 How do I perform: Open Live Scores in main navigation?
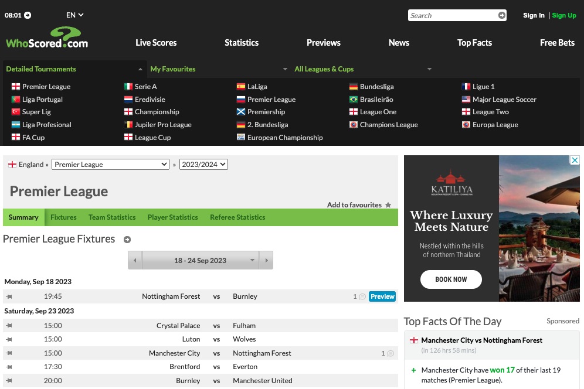[x=156, y=43]
